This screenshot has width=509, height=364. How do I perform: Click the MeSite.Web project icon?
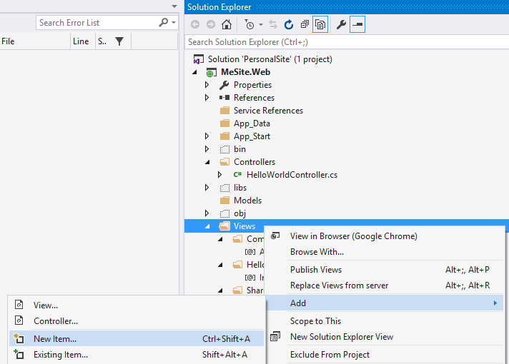[x=212, y=72]
